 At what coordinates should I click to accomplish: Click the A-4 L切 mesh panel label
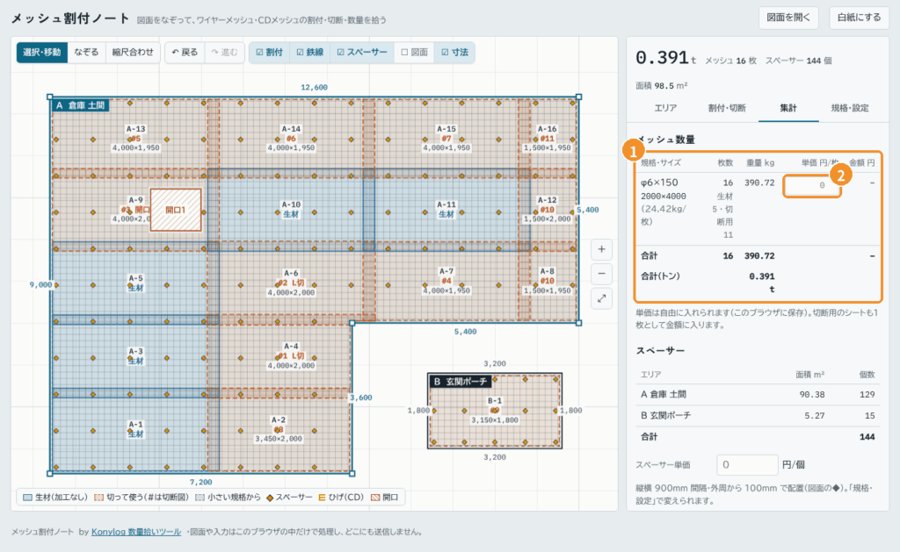pos(291,355)
